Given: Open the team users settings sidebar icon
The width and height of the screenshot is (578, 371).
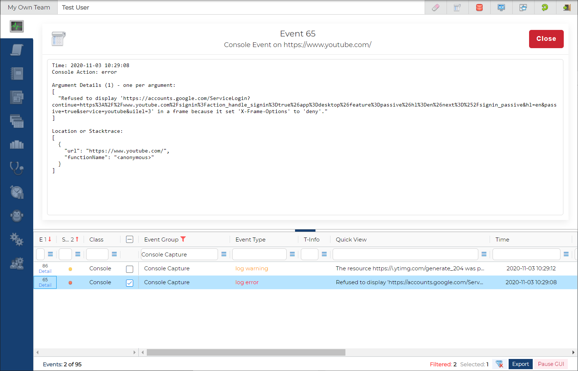Looking at the screenshot, I should (17, 263).
